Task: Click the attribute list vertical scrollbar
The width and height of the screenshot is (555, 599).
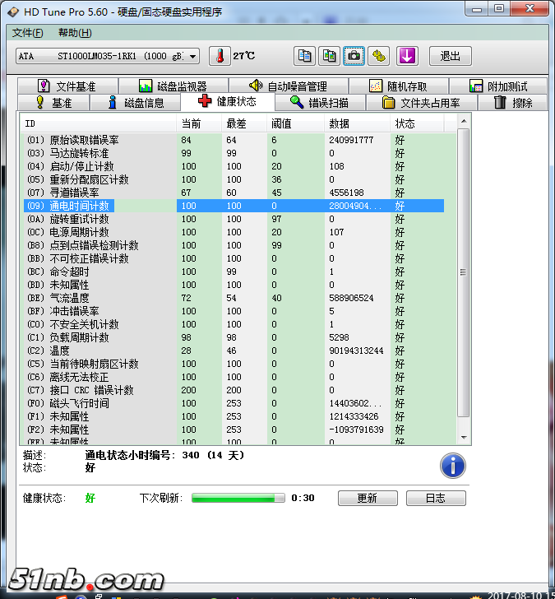Action: pyautogui.click(x=464, y=272)
